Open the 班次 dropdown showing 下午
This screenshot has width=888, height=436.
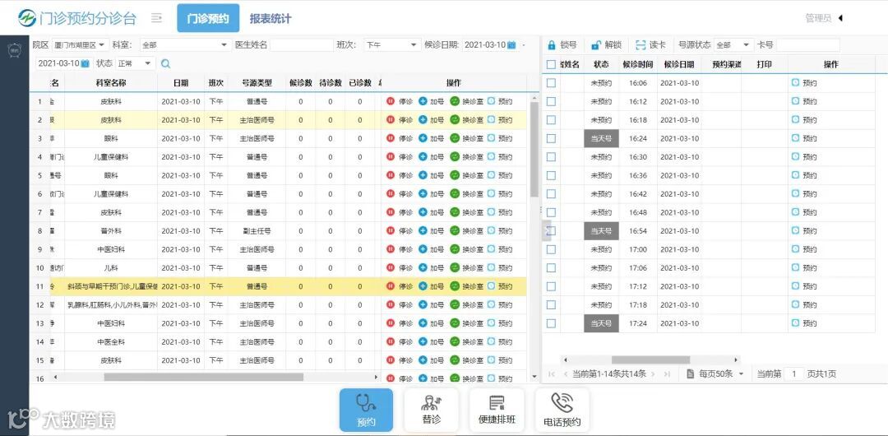[x=392, y=44]
